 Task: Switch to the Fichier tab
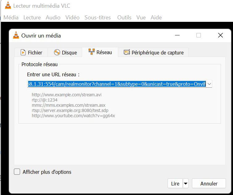(31, 52)
